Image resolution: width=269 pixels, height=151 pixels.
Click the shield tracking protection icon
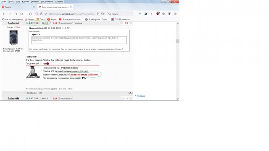click(x=37, y=14)
